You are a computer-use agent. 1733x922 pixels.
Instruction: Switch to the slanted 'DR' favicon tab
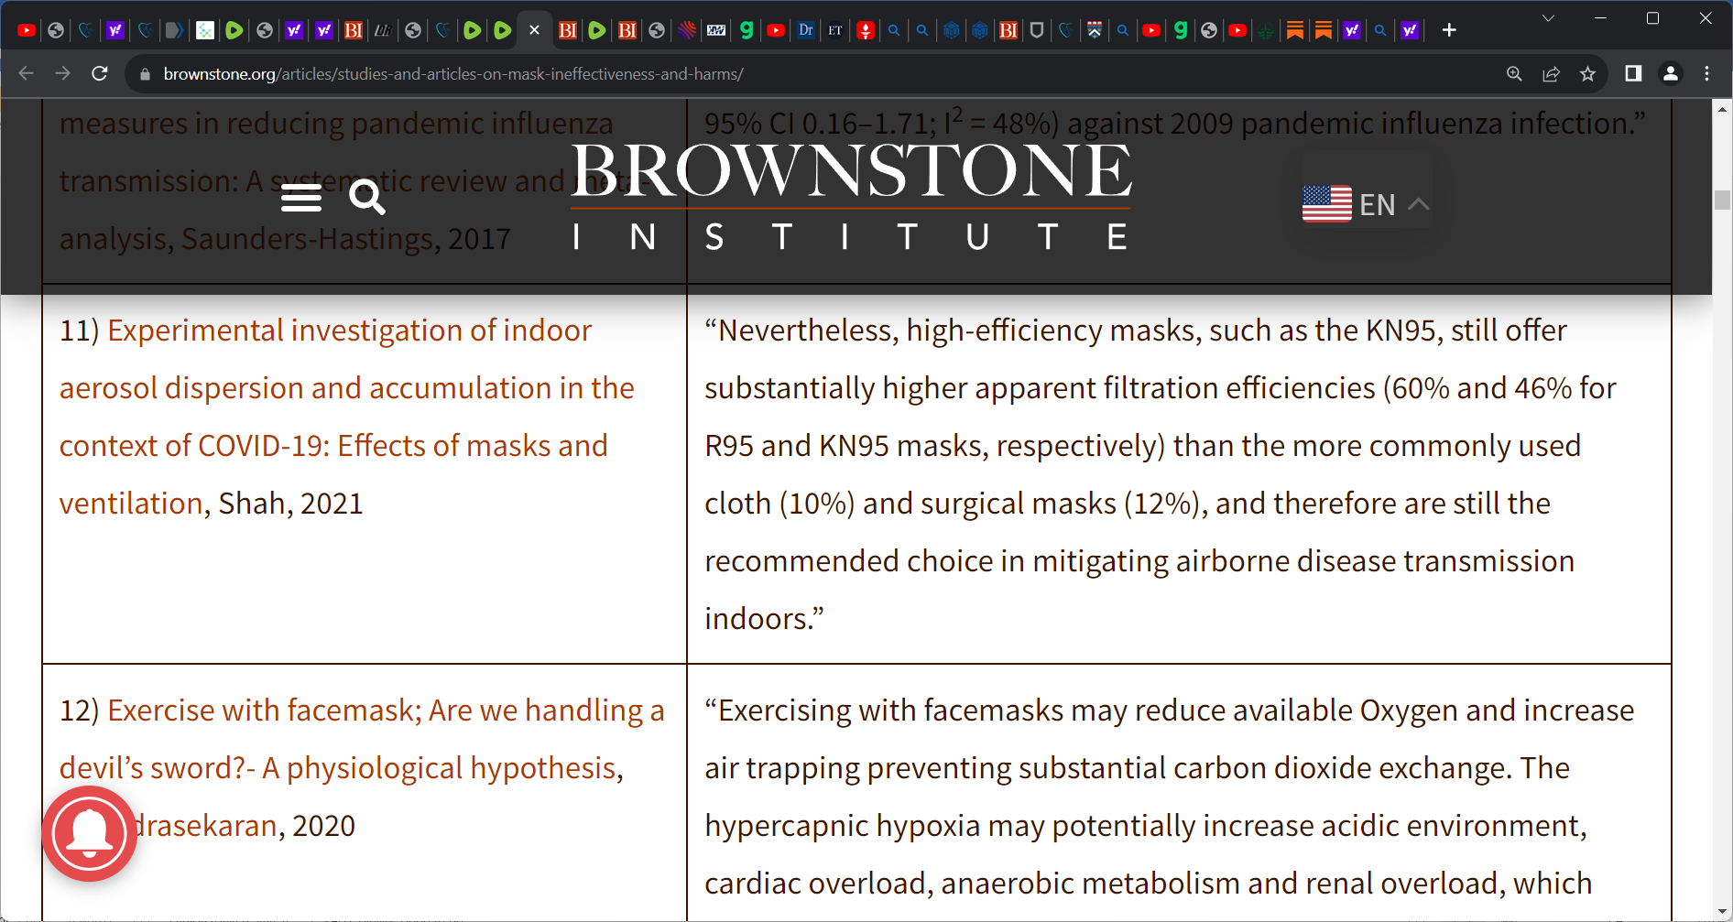(x=383, y=30)
